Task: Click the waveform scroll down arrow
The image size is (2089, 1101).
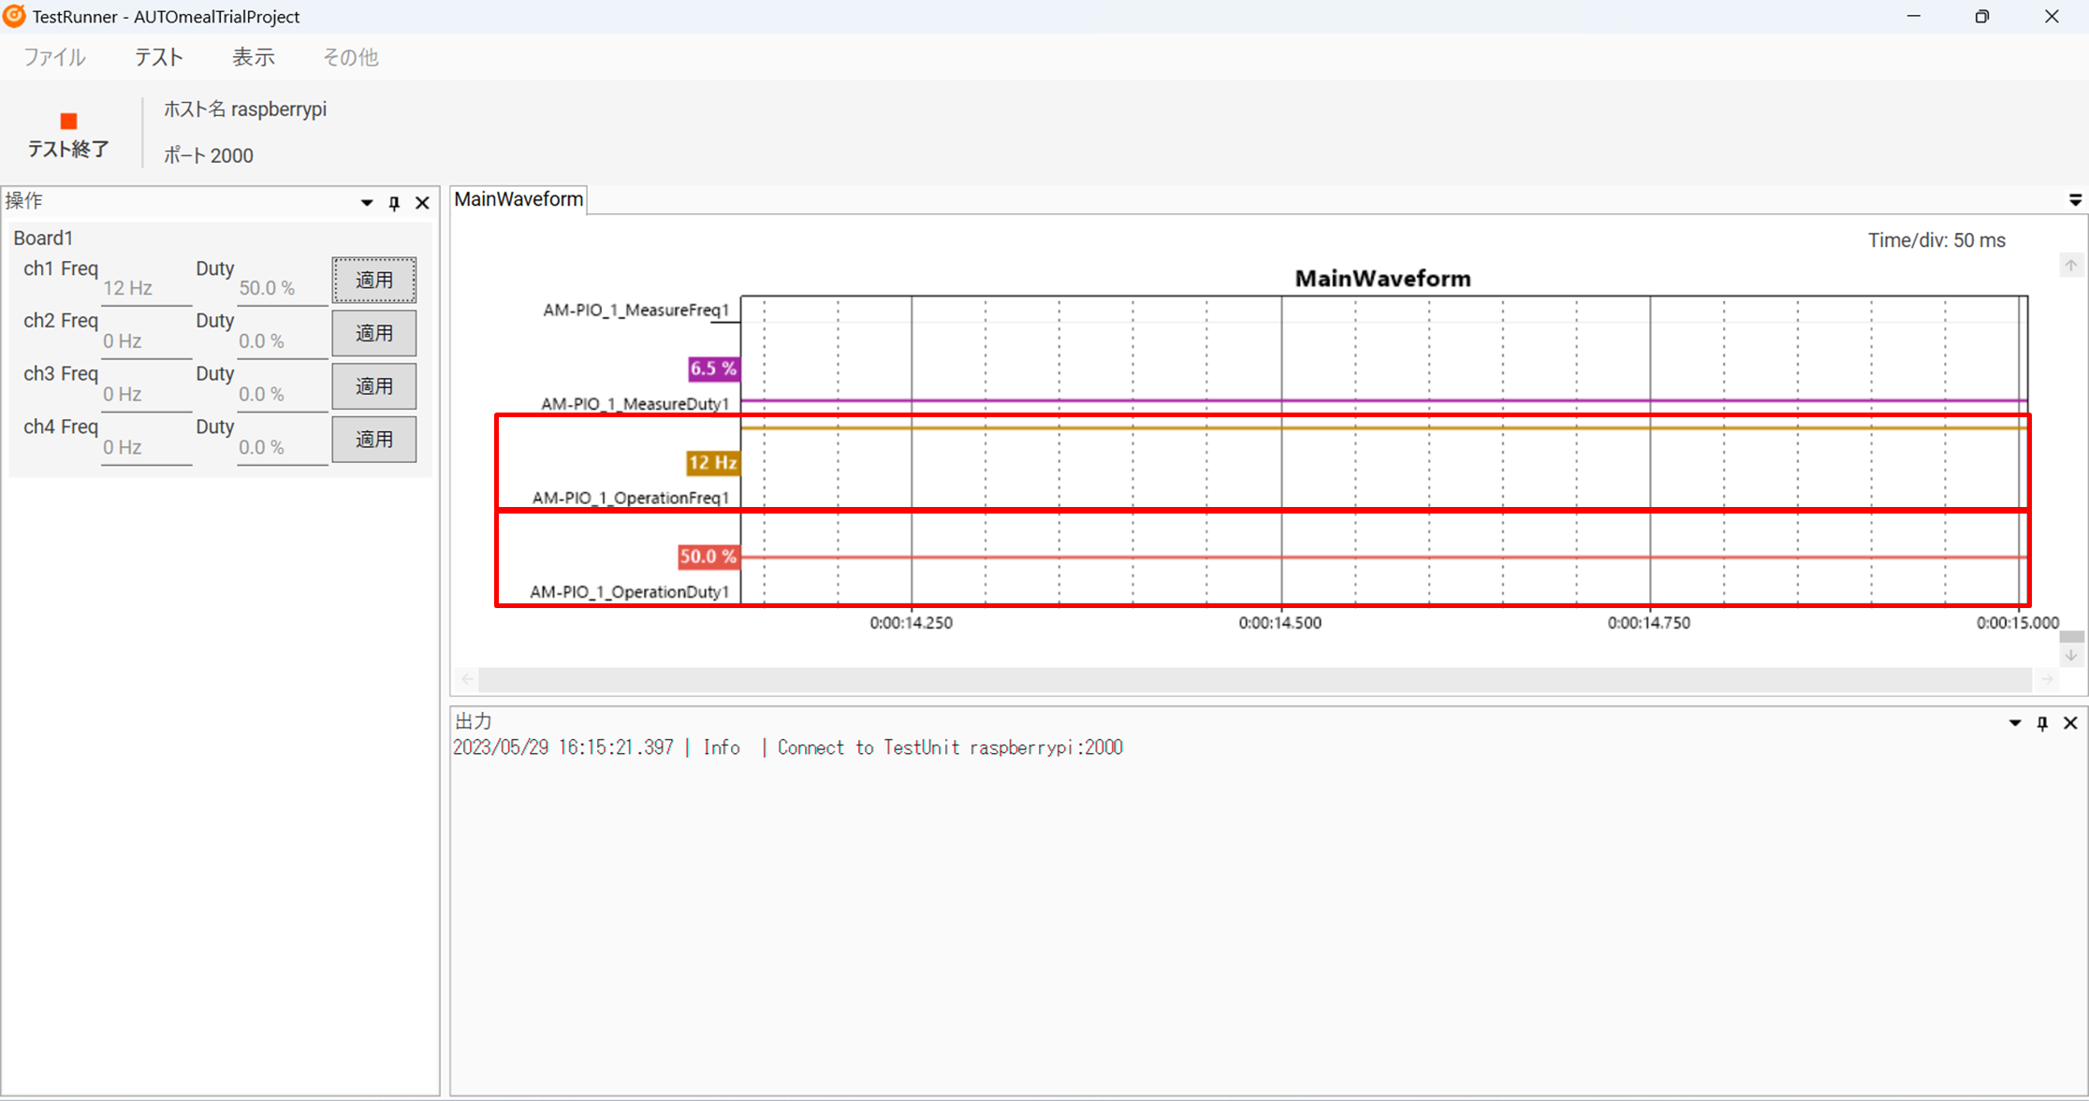Action: 2070,657
